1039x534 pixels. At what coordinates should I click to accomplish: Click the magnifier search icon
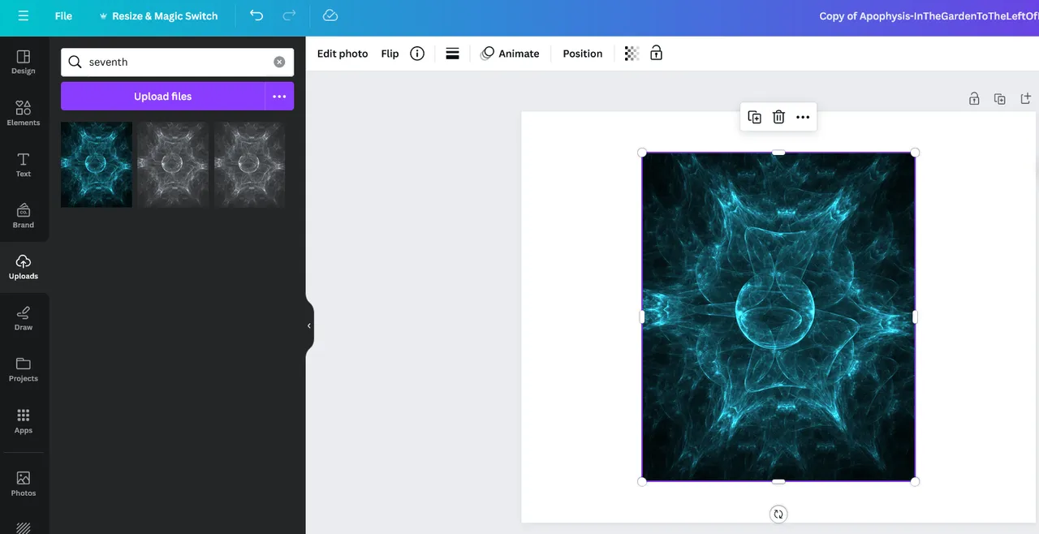75,62
